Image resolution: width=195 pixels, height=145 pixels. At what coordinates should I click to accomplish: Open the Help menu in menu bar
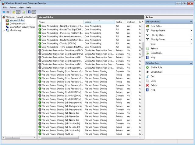click(x=29, y=8)
